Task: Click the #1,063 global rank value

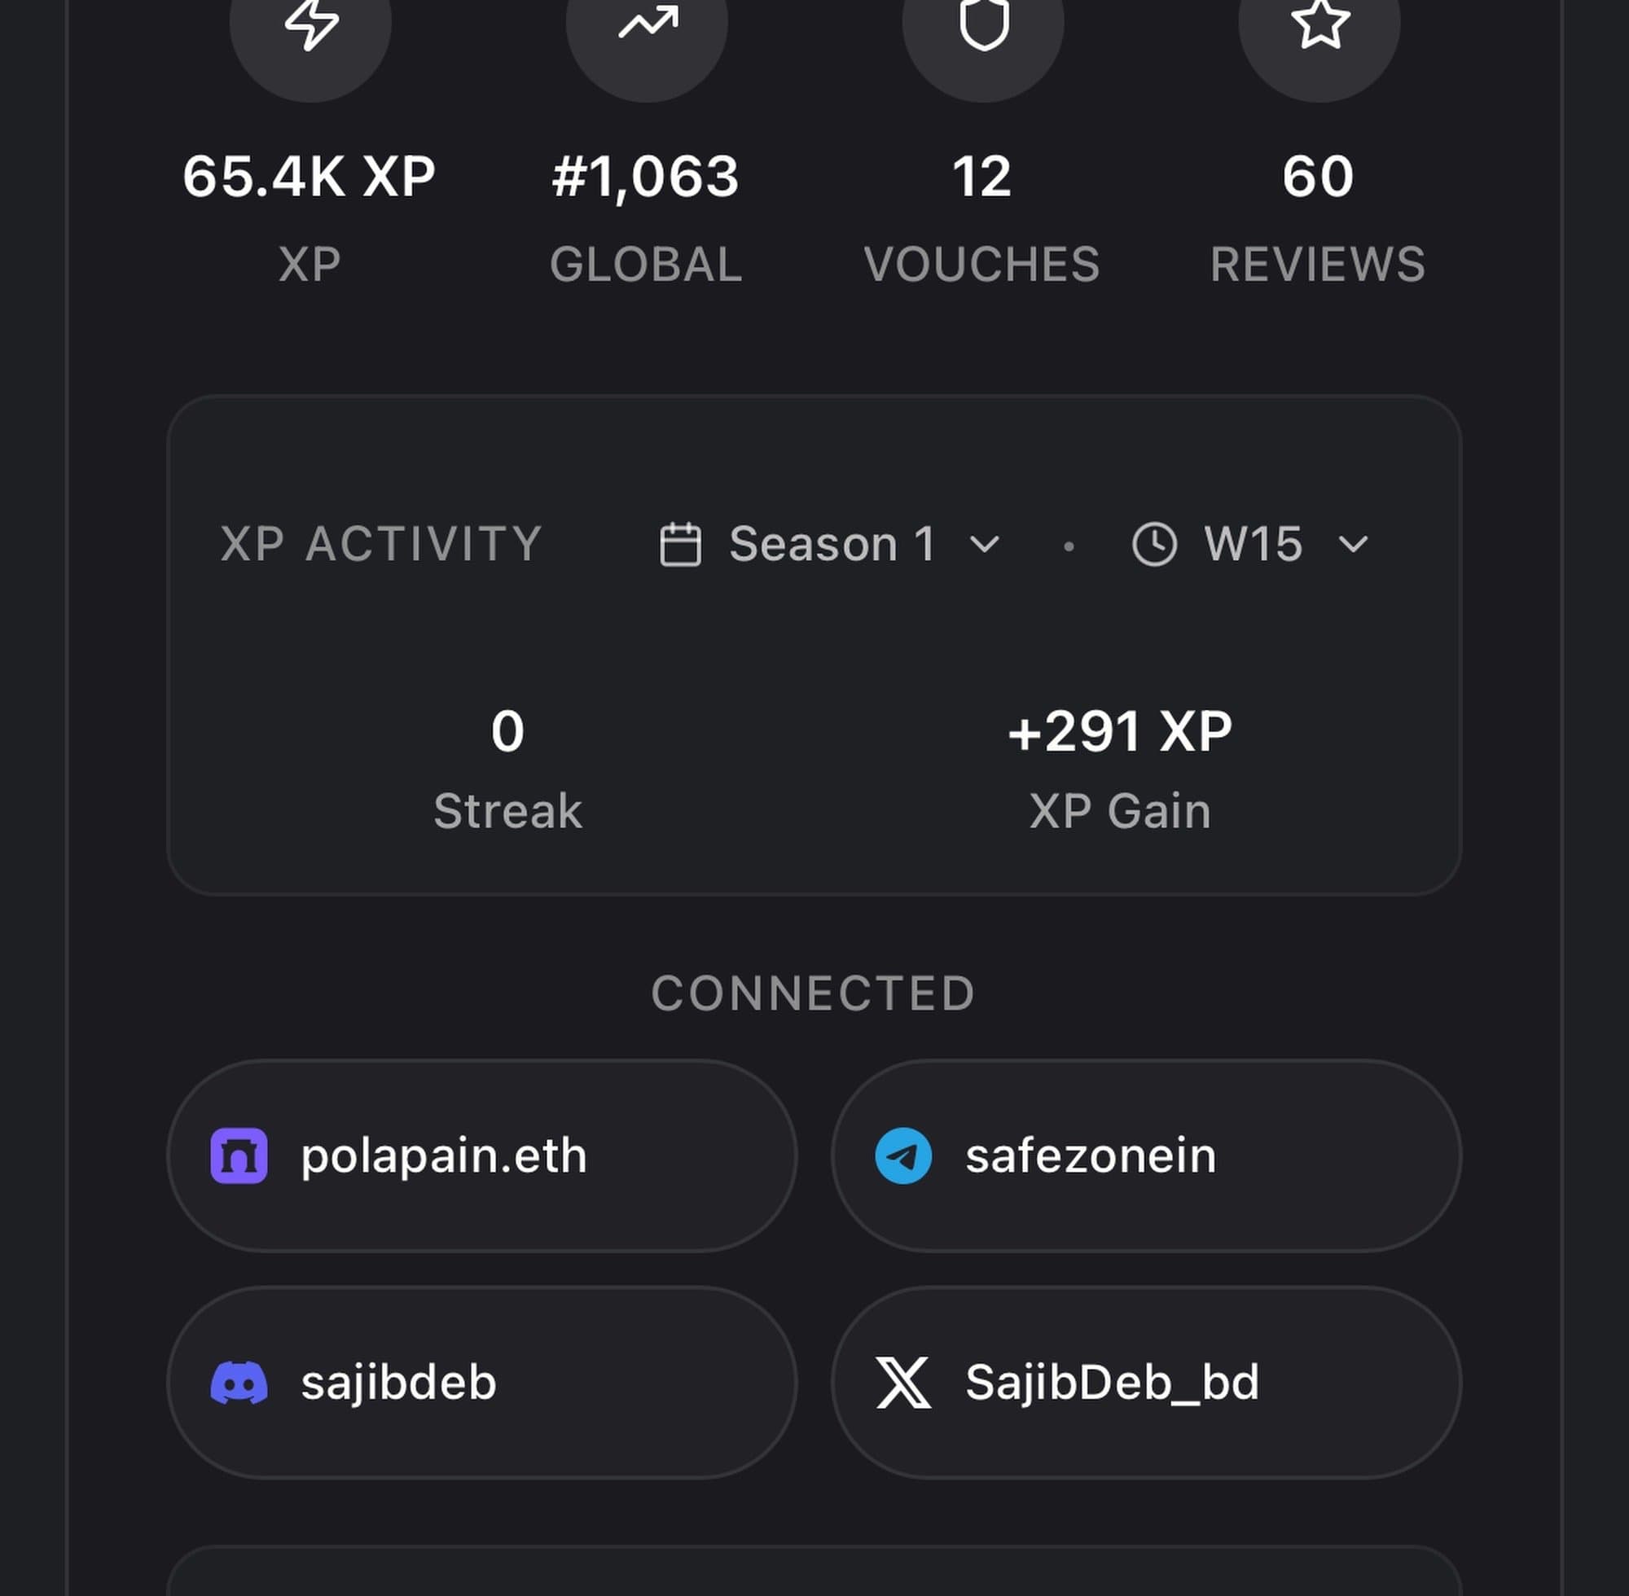Action: point(646,177)
